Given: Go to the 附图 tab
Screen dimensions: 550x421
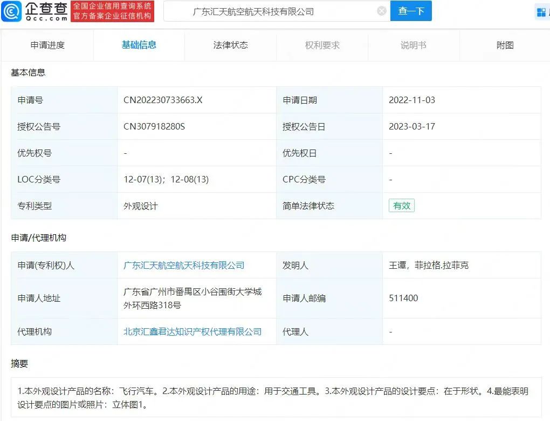Looking at the screenshot, I should tap(505, 45).
